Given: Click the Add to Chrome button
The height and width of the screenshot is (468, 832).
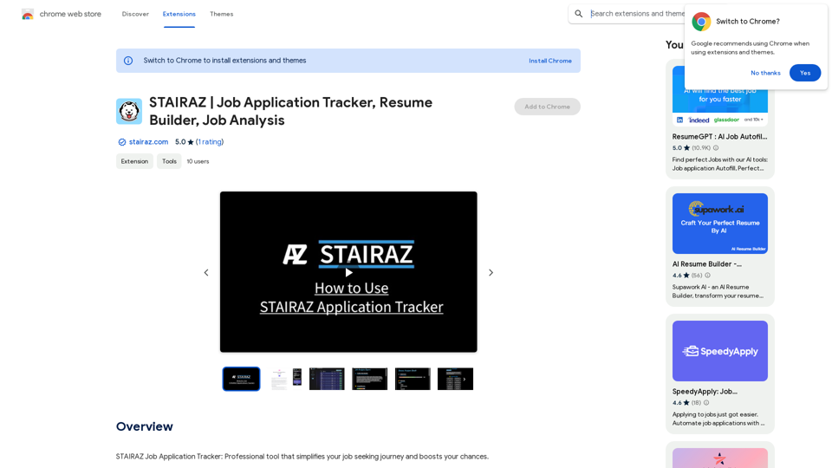Looking at the screenshot, I should click(547, 107).
